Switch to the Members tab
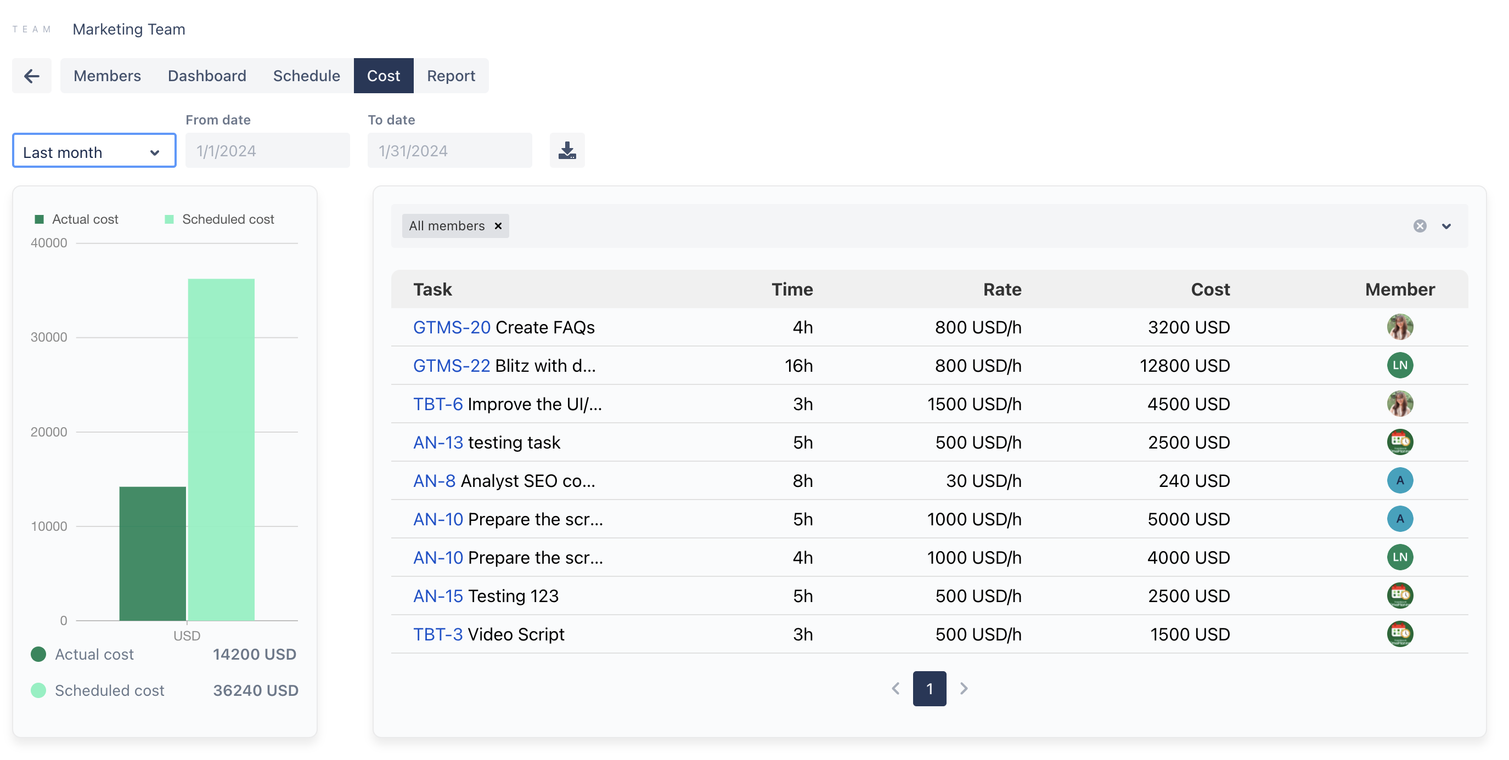Viewport: 1509px width, 760px height. pyautogui.click(x=107, y=76)
